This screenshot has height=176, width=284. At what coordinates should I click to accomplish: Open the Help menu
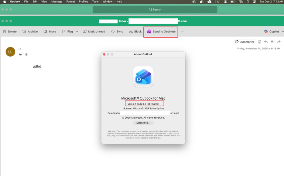119,2
